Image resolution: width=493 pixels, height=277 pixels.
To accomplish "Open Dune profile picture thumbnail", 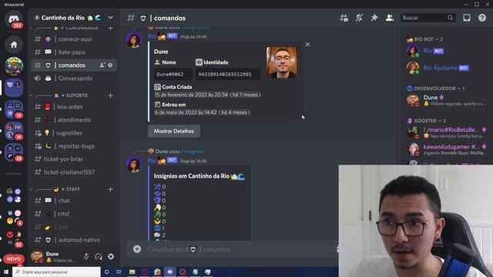I will (282, 62).
